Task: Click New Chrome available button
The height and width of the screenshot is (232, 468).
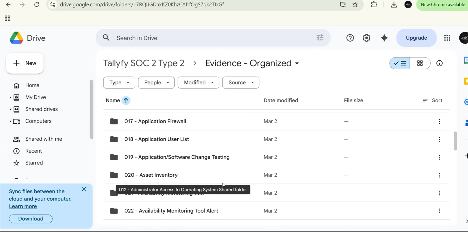Action: (443, 4)
